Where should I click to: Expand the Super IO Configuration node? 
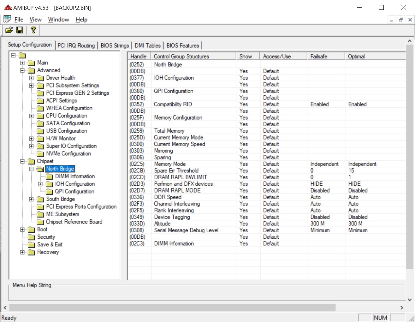click(31, 146)
